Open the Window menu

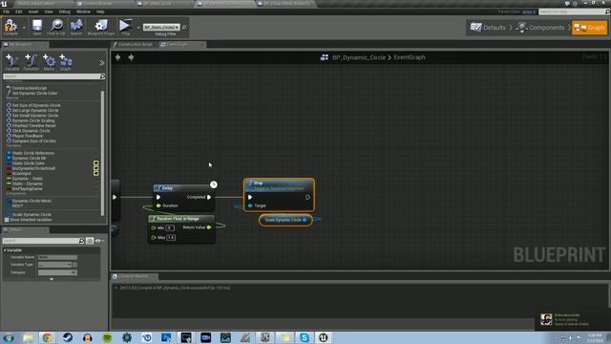pyautogui.click(x=83, y=11)
